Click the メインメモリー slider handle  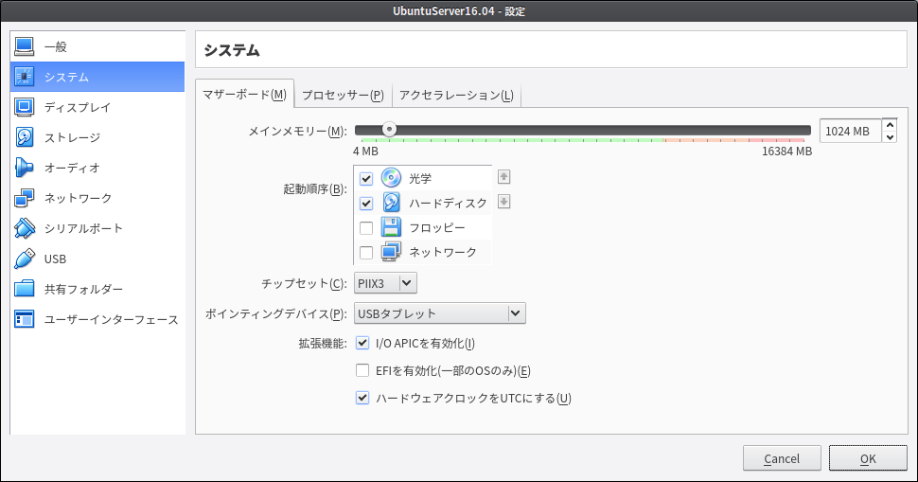389,130
